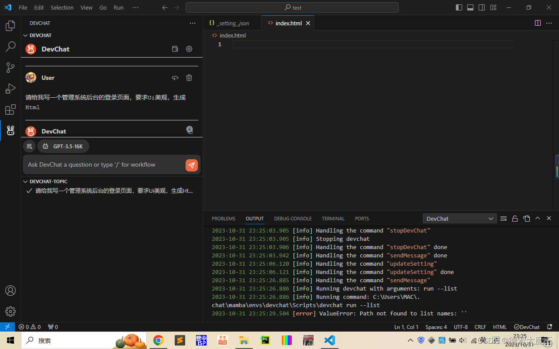Open the Manage gear at bottom of activity bar
Screen dimensions: 559x349
10,311
